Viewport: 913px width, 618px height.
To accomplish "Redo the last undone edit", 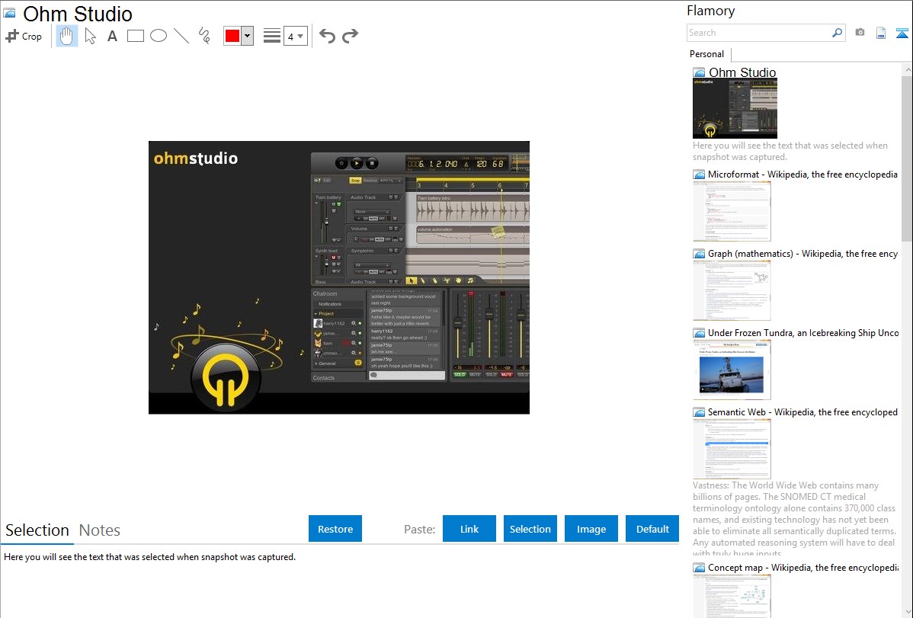I will (x=350, y=36).
